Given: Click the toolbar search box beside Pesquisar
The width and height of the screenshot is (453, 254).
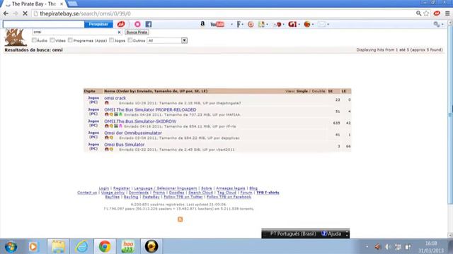Looking at the screenshot, I should pos(43,24).
